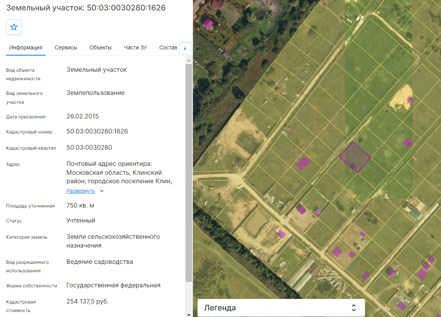Click the info panel scrollbar thumb
Image resolution: width=441 pixels, height=317 pixels.
[x=189, y=173]
